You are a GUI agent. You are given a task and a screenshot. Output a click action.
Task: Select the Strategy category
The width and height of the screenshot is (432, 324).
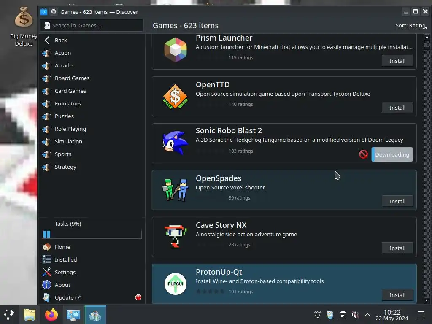point(92,167)
